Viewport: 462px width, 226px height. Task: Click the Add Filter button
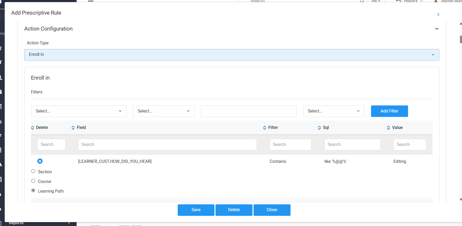coord(389,111)
